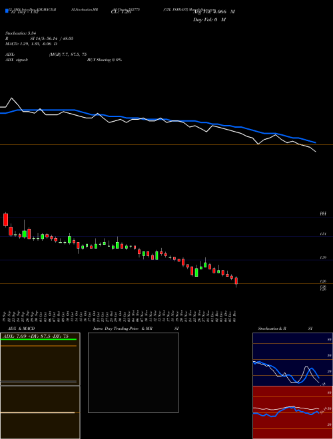Click the empty intraday trading price panel
The image size is (333, 439).
click(133, 372)
